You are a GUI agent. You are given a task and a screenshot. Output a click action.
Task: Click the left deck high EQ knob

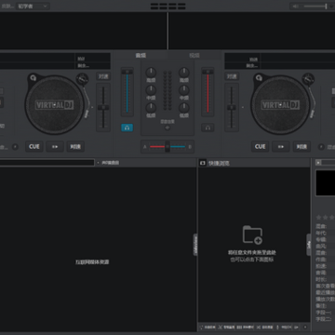coord(151,73)
